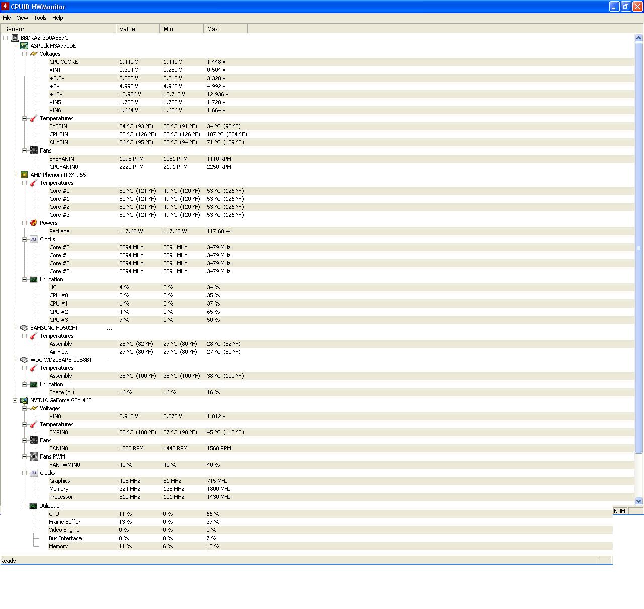
Task: Click the scroll down arrow of the sensor list
Action: click(x=639, y=501)
